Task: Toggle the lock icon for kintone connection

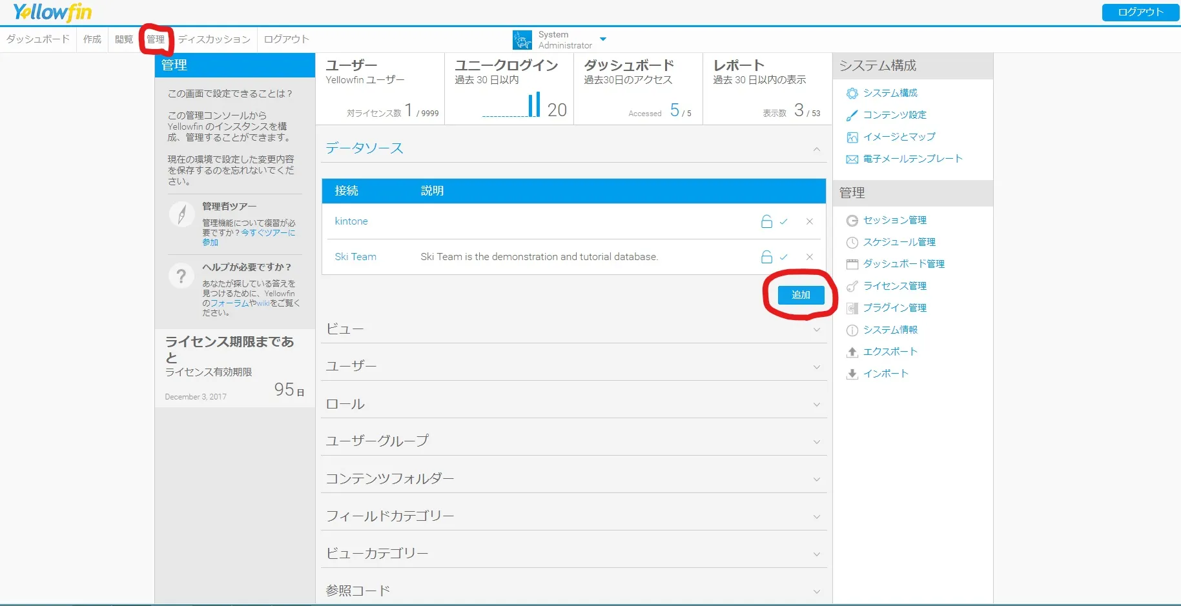Action: tap(766, 221)
